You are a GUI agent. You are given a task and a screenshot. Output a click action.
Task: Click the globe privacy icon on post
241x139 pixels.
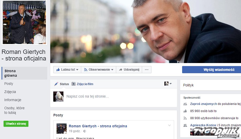click(85, 131)
